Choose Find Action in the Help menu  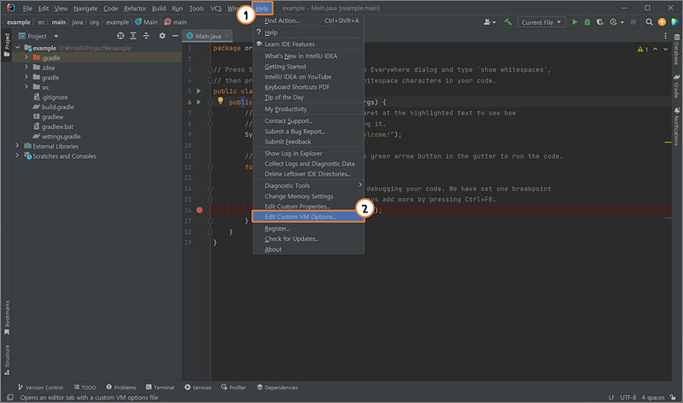click(x=308, y=20)
